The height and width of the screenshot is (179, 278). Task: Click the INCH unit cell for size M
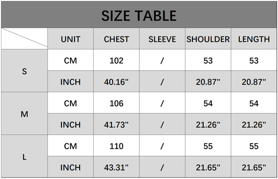(71, 125)
